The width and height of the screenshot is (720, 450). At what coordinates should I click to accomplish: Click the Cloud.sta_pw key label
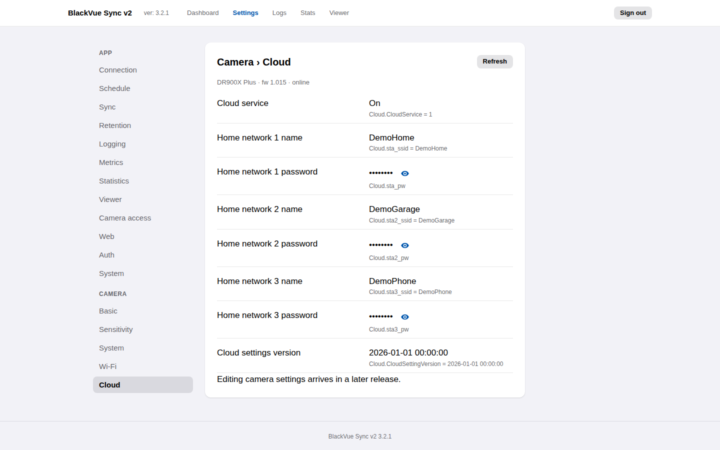pos(387,186)
